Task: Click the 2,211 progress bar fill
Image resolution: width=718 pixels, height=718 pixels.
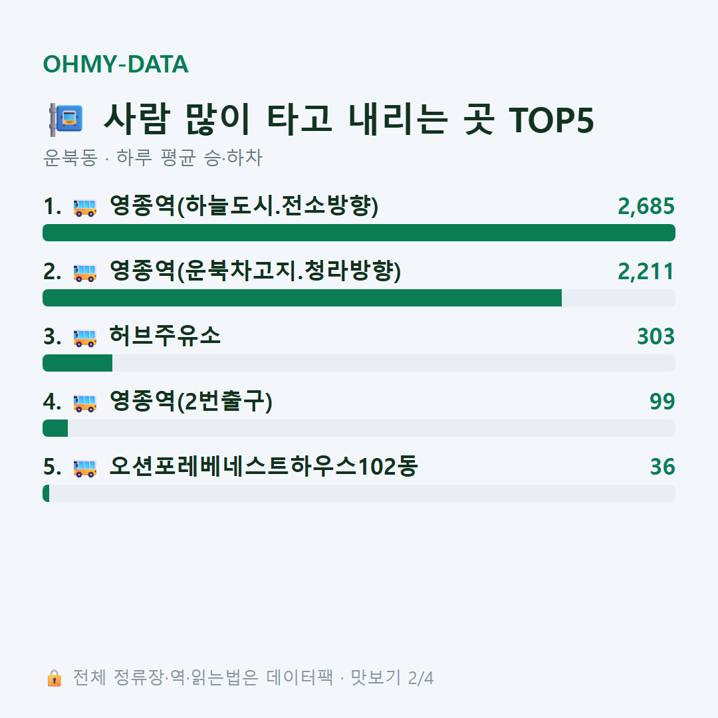Action: 302,298
